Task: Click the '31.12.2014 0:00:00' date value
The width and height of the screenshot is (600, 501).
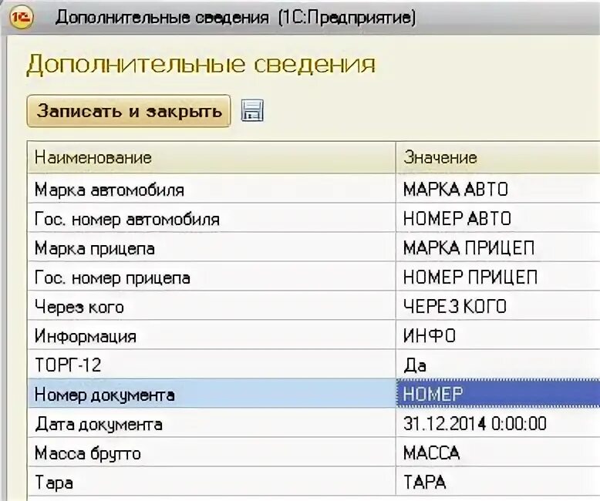Action: click(x=498, y=424)
